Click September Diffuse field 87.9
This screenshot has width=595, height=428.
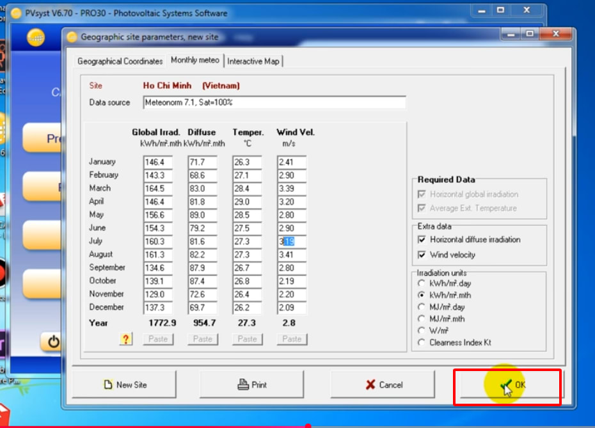[x=203, y=268]
